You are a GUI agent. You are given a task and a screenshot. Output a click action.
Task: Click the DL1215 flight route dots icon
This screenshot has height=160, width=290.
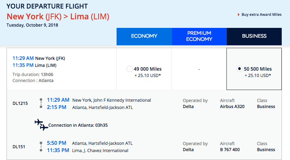pyautogui.click(x=41, y=103)
